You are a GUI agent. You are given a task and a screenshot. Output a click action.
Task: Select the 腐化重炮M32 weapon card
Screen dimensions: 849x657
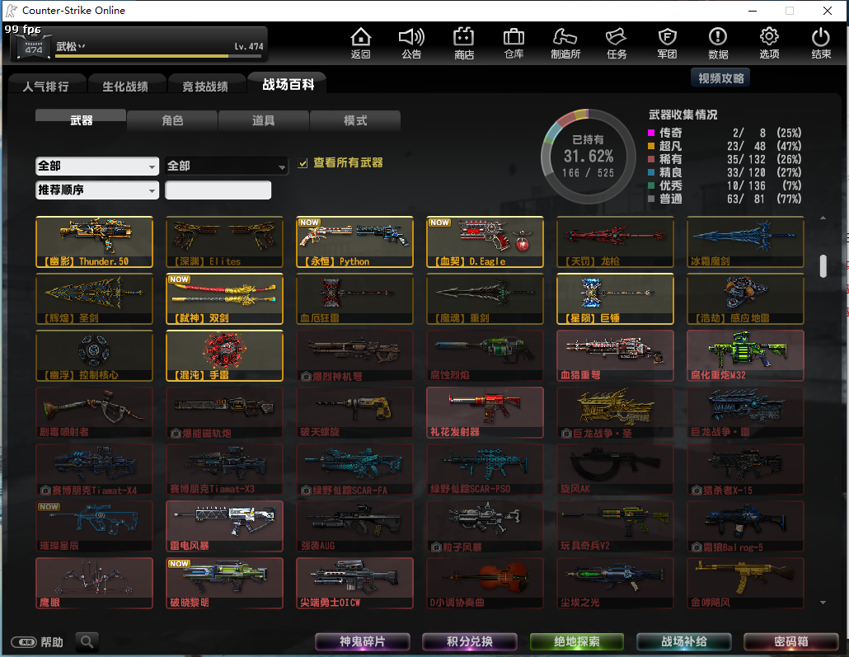(746, 356)
